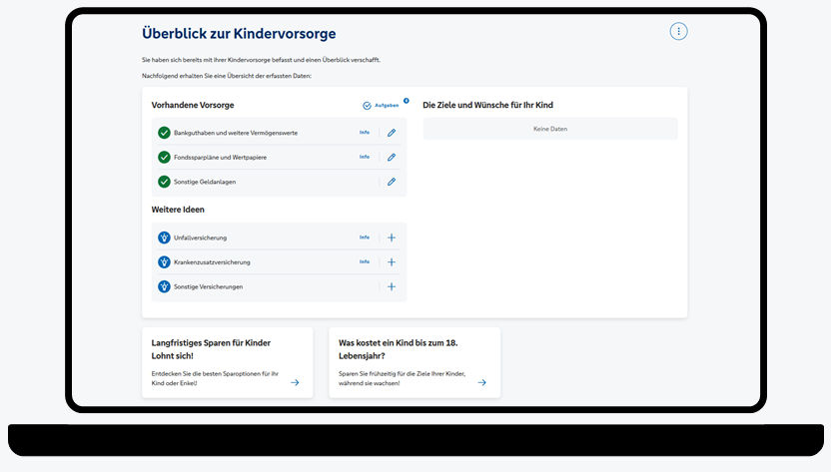
Task: Click lightbulb icon beside Unfallversicherung
Action: point(164,237)
